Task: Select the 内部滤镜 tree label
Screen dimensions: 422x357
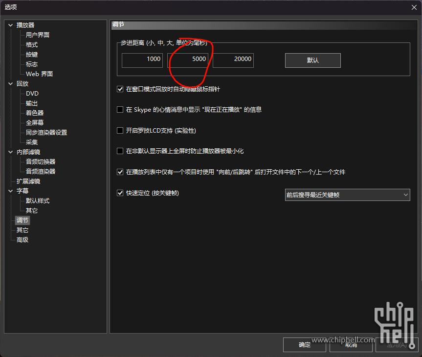Action: (28, 152)
